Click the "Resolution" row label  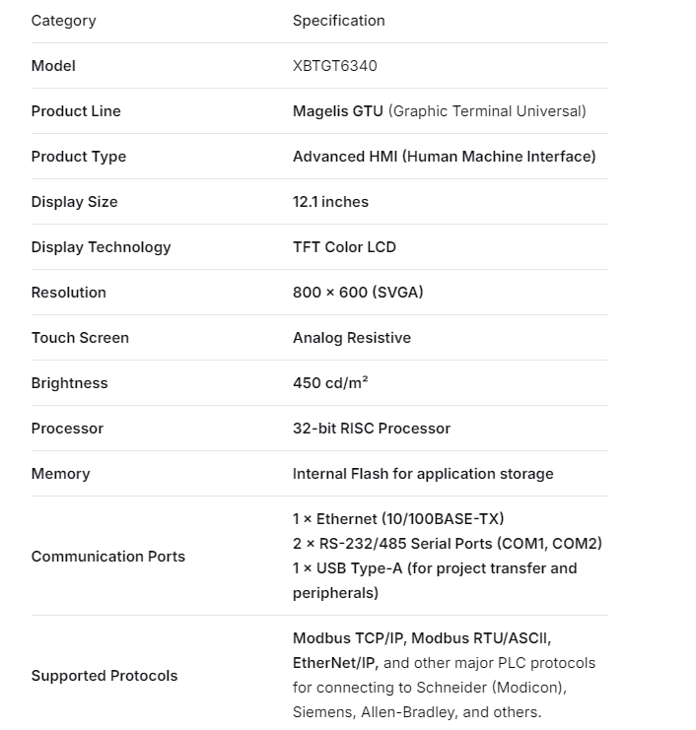[68, 293]
